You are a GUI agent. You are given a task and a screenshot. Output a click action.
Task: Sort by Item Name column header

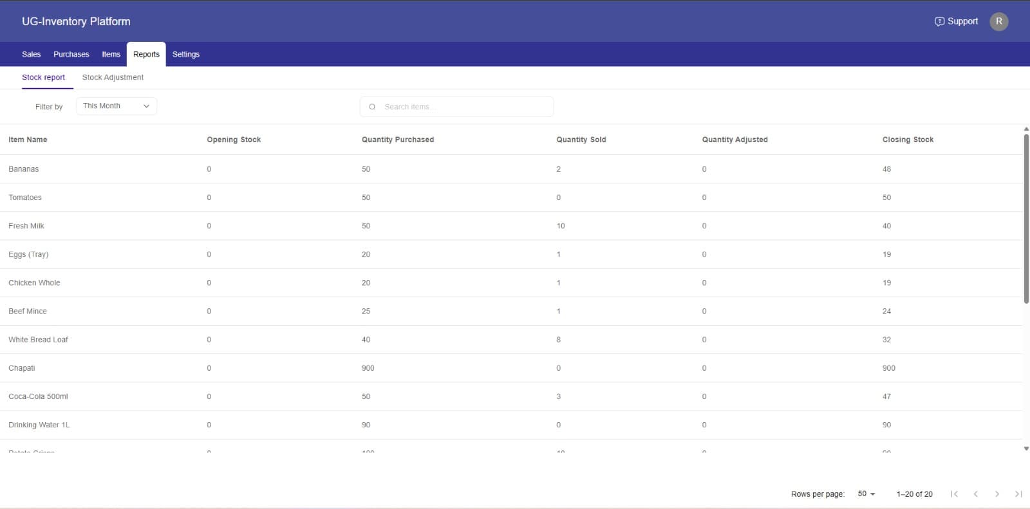tap(28, 140)
